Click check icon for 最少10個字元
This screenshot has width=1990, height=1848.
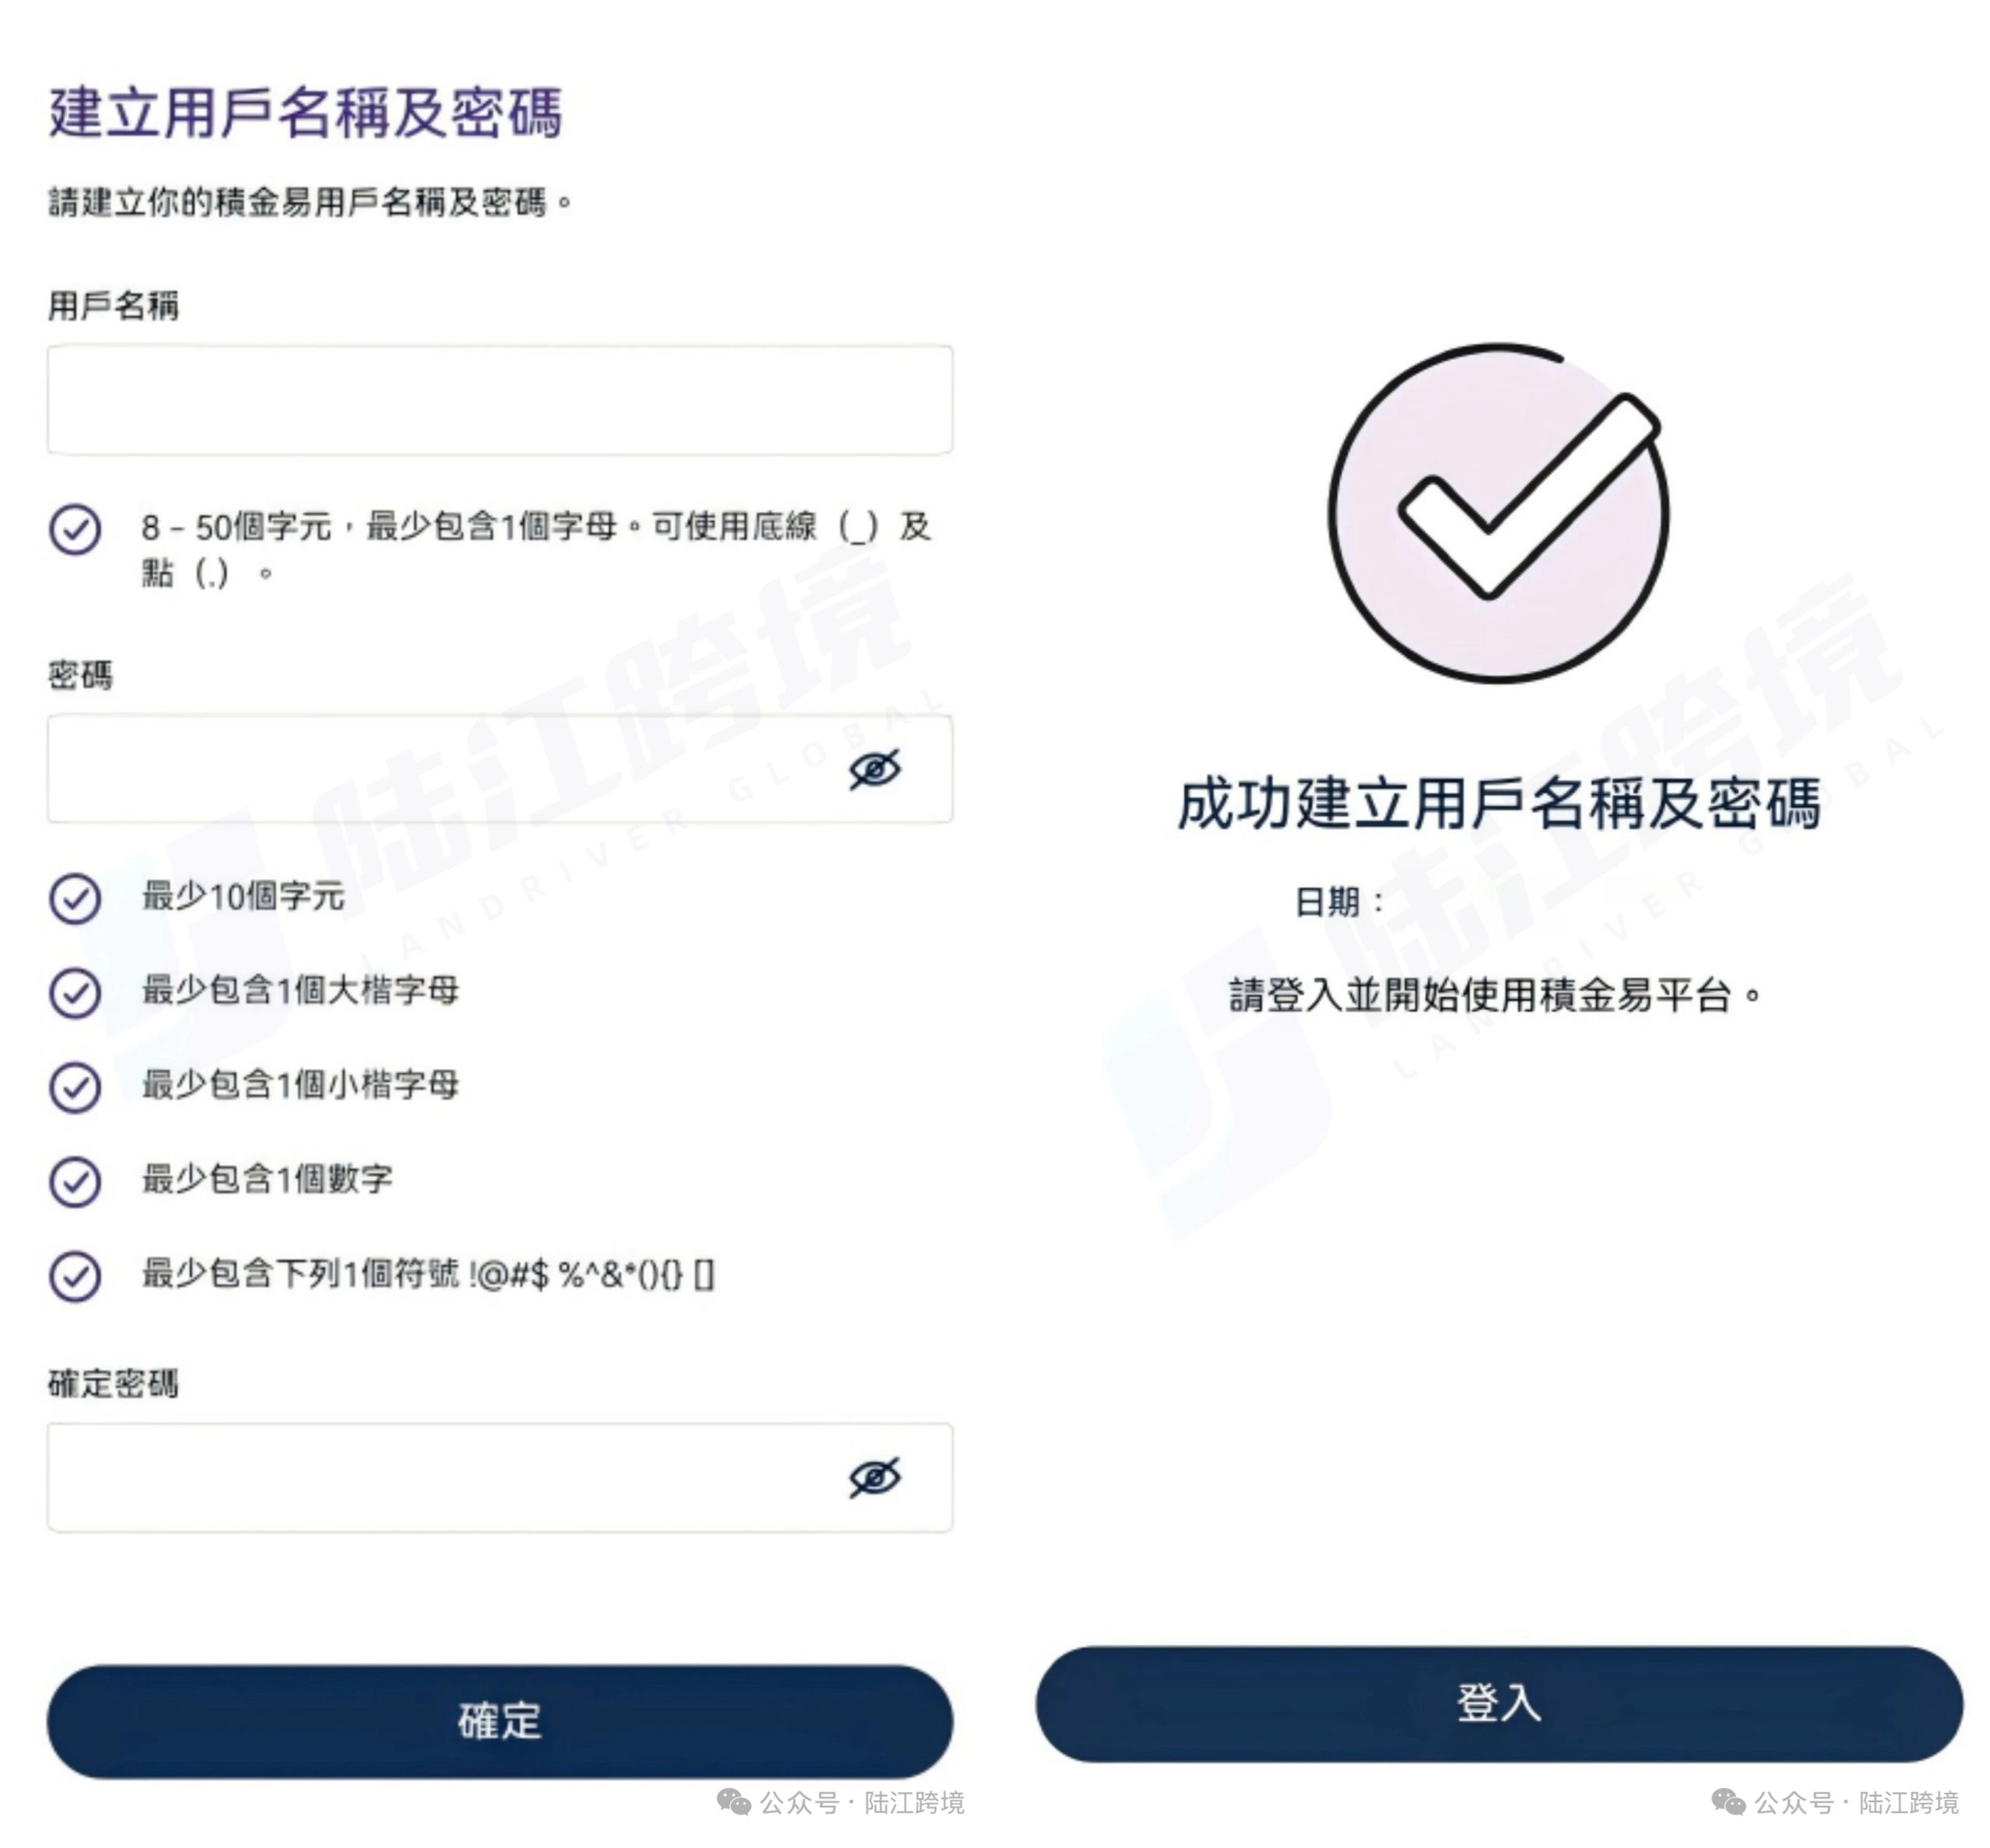75,898
